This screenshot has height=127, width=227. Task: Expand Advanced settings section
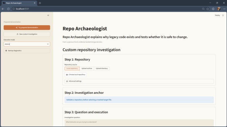[139, 81]
